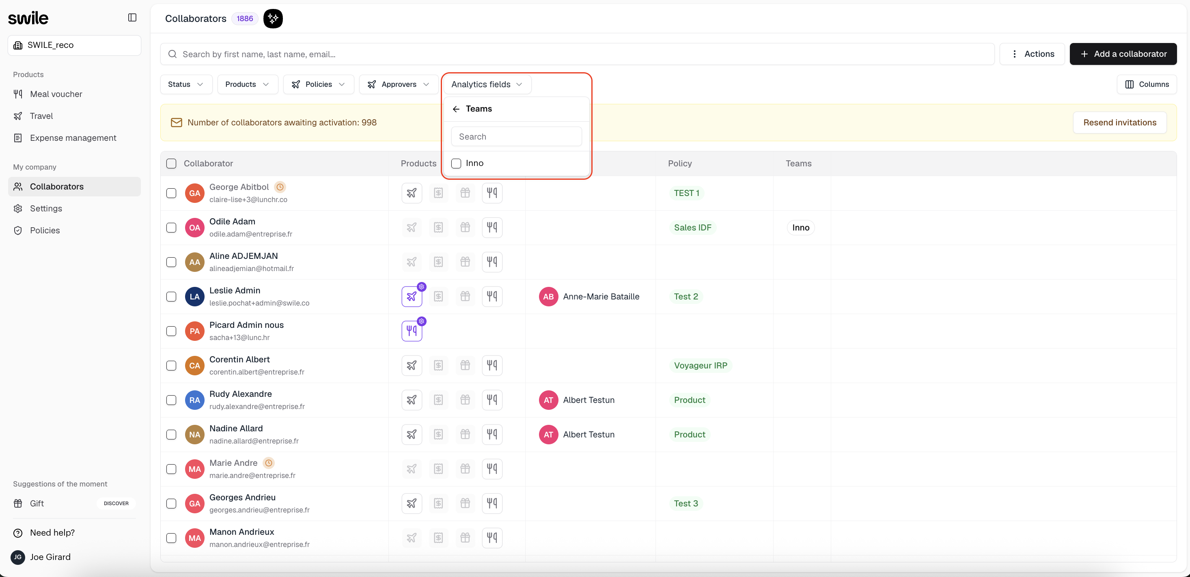The height and width of the screenshot is (577, 1190).
Task: Click Corentin Albert's expense receipt icon
Action: pyautogui.click(x=438, y=366)
